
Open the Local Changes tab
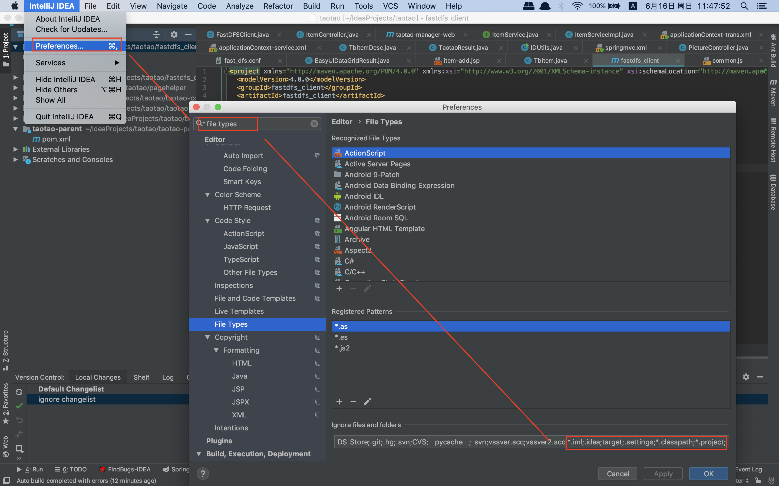click(x=98, y=377)
